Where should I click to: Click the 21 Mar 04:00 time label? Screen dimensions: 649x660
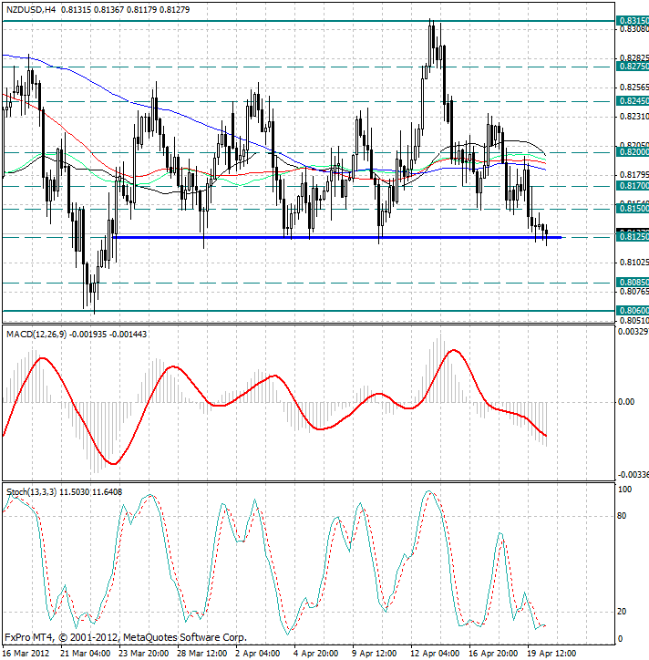tap(86, 654)
